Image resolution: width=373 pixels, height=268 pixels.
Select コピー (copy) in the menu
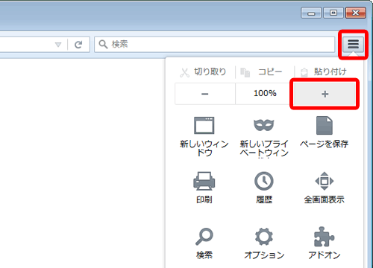click(261, 72)
